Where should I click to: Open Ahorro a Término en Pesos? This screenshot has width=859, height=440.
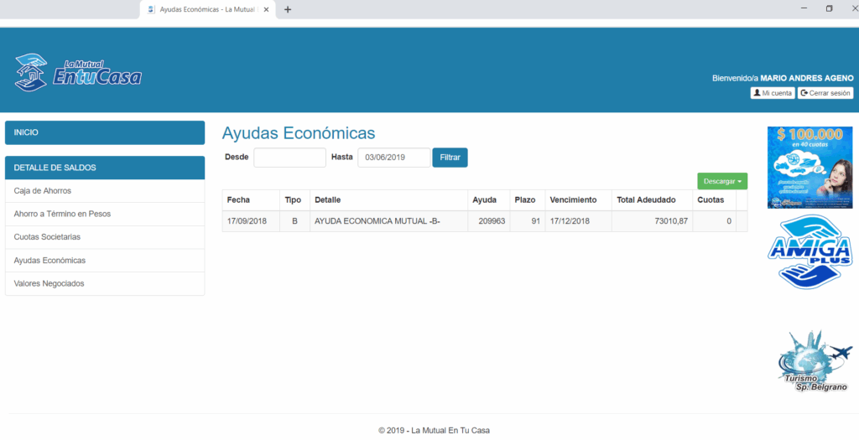coord(105,214)
